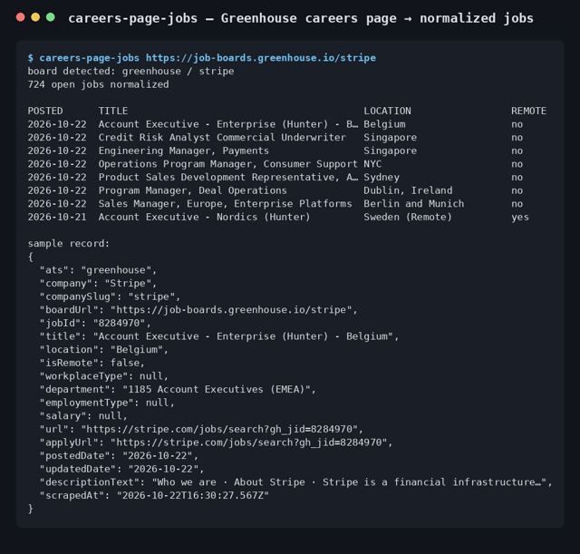Click the "department" 1185 Account Executives line
580x554 pixels.
(x=178, y=390)
